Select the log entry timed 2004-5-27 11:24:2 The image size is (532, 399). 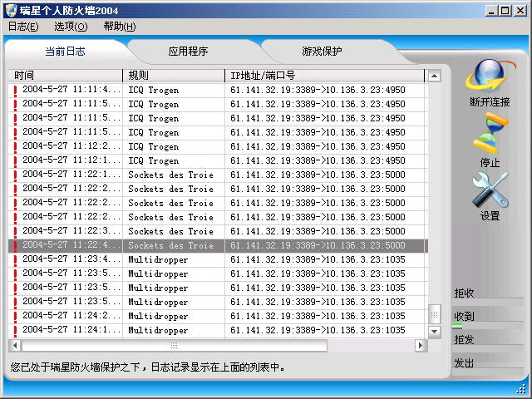coord(71,316)
